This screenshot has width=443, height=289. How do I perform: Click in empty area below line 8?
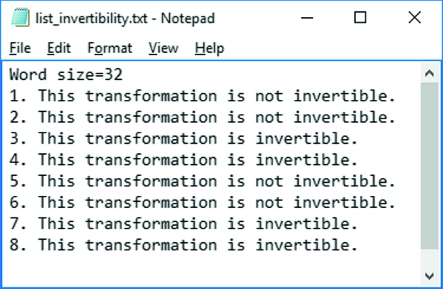click(x=210, y=270)
